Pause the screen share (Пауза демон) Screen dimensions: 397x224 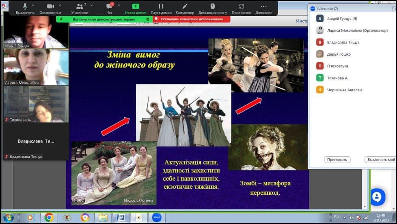161,9
